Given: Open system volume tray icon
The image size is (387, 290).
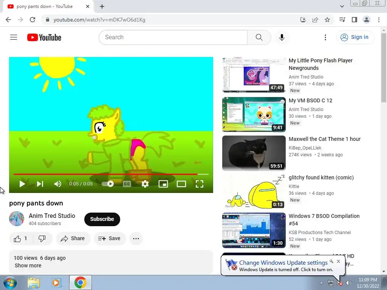Looking at the screenshot, I should (349, 283).
